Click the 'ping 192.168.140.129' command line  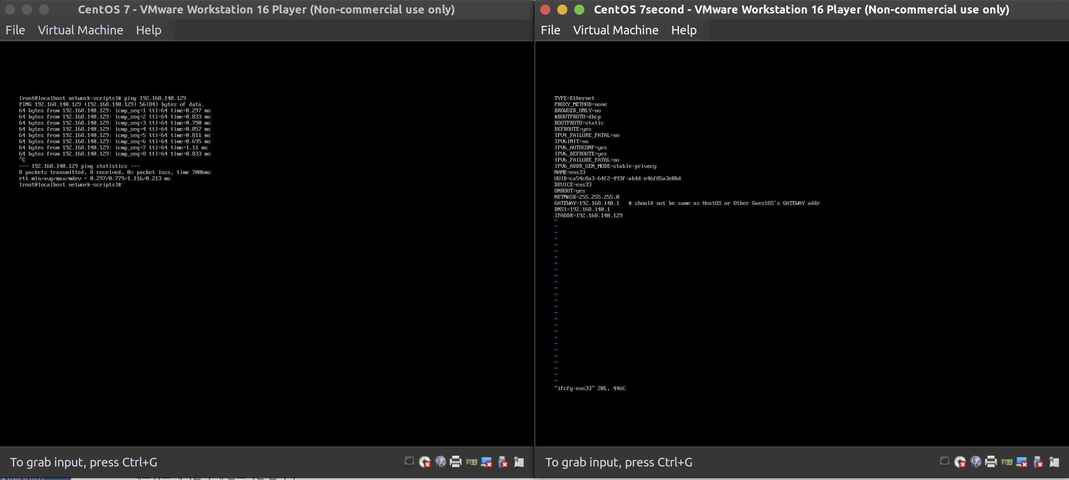click(x=102, y=98)
